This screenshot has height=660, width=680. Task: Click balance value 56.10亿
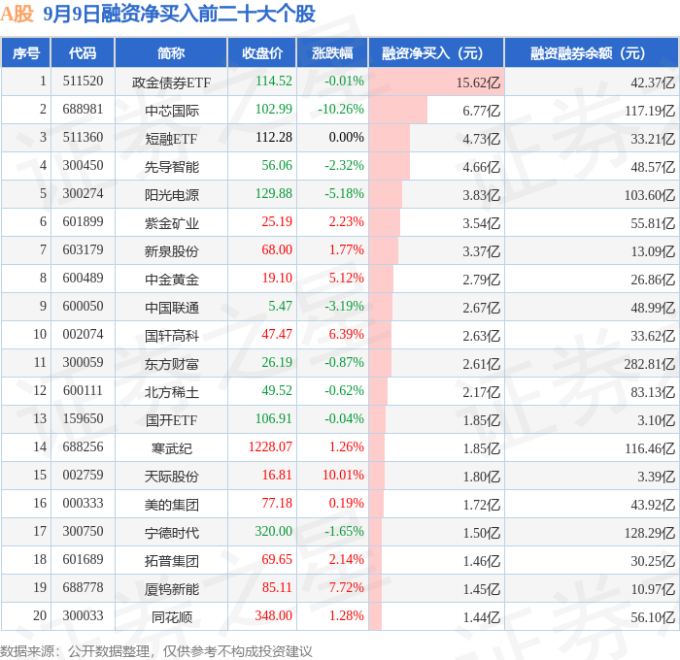[x=653, y=617]
